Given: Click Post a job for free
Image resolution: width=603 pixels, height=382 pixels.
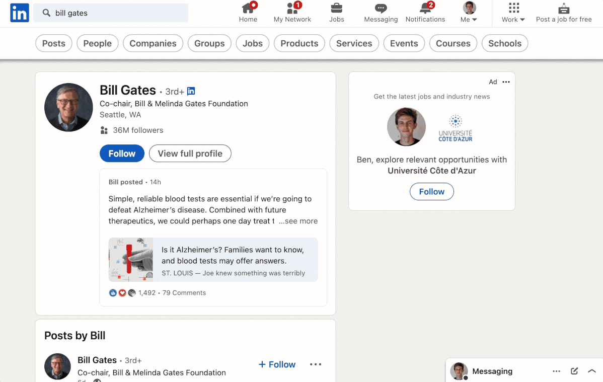Looking at the screenshot, I should (x=564, y=13).
